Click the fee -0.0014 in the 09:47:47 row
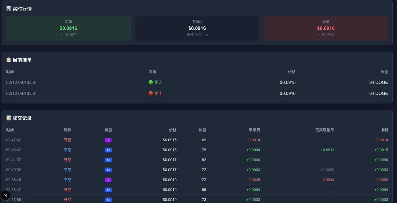Screen dimensions: 397x203 point(254,140)
